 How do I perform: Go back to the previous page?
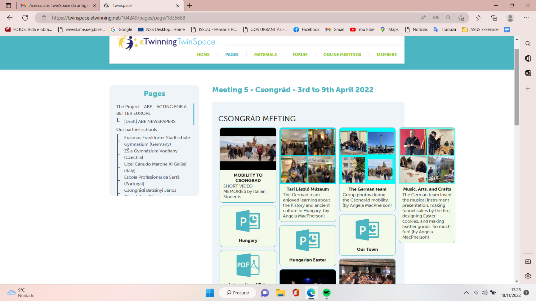pos(10,18)
